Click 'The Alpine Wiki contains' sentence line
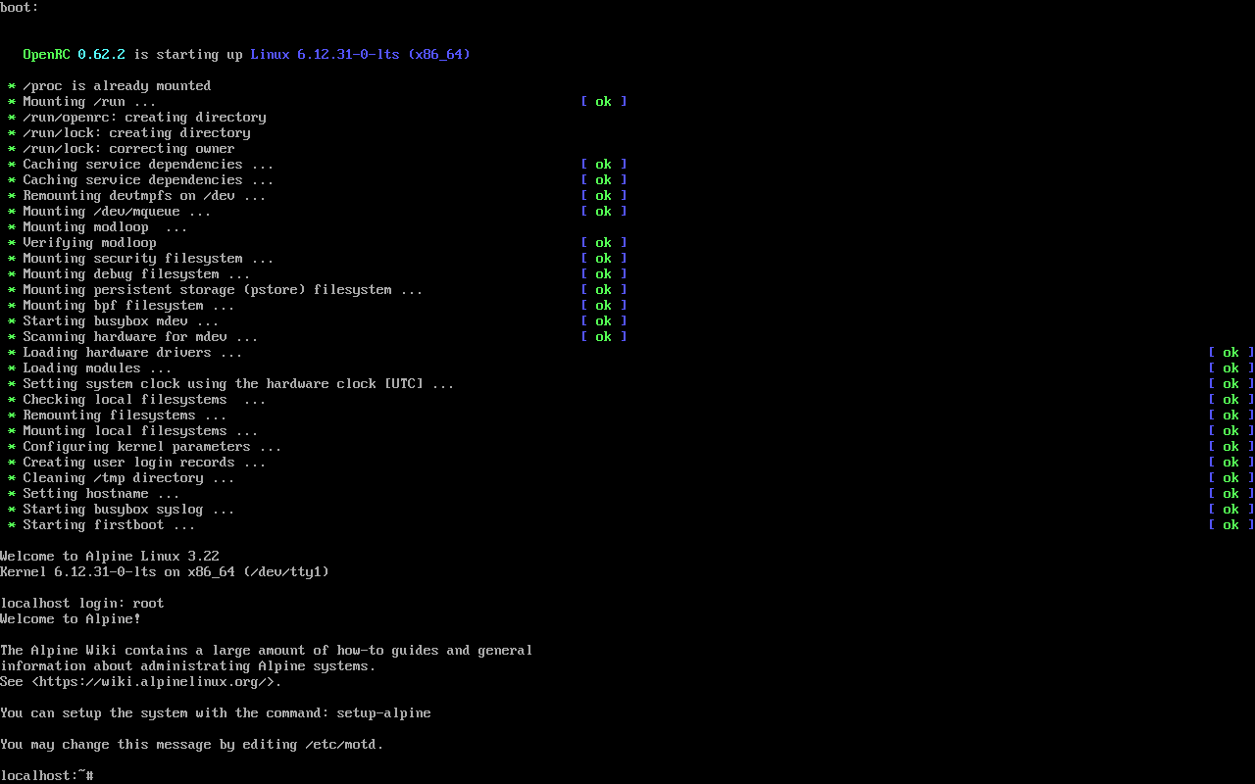 pyautogui.click(x=267, y=651)
